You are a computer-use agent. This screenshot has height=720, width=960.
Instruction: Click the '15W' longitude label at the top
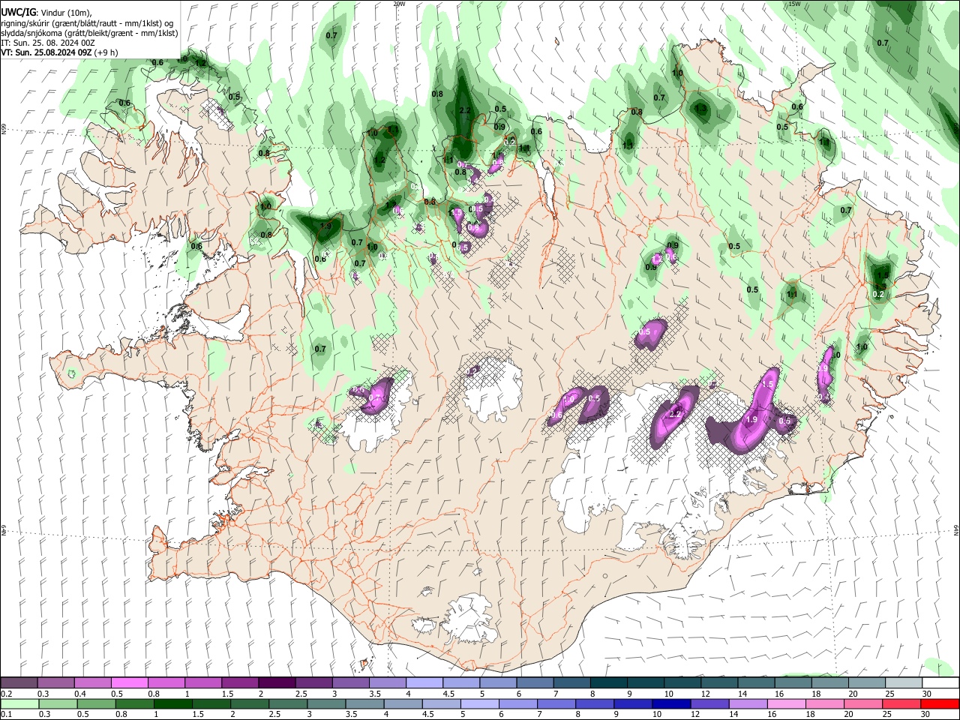(x=794, y=4)
